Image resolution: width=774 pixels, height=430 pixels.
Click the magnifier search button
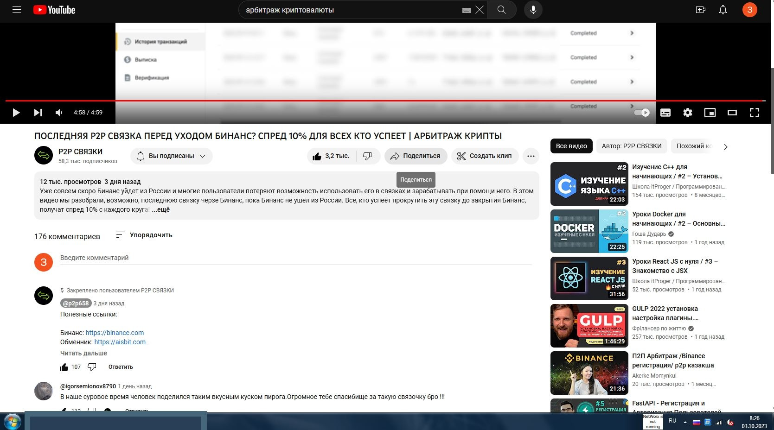coord(501,10)
